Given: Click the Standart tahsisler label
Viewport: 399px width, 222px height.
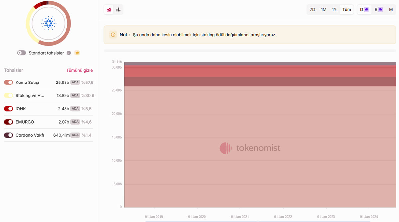Looking at the screenshot, I should (x=46, y=53).
